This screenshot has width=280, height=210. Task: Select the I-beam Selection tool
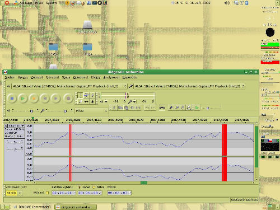click(81, 96)
